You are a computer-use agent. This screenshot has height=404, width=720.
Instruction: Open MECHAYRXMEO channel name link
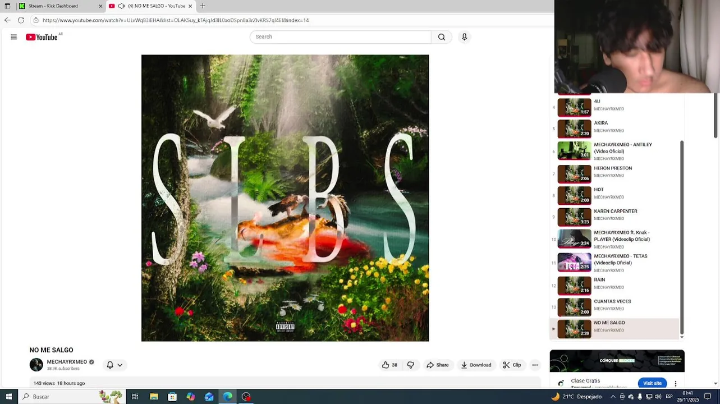(67, 362)
